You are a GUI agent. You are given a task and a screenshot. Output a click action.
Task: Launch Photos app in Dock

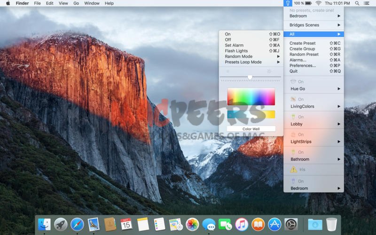(192, 224)
